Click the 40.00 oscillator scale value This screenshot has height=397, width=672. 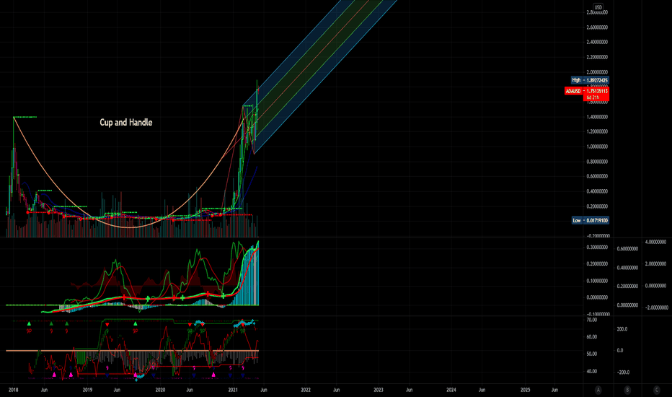click(592, 372)
